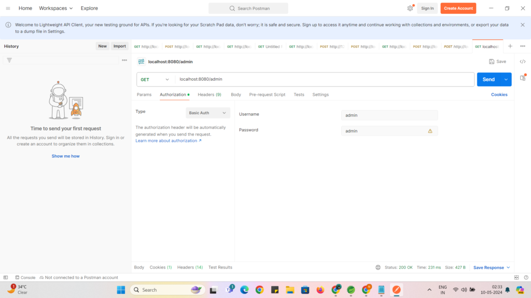Open the Pre-request Script tab

(x=267, y=95)
